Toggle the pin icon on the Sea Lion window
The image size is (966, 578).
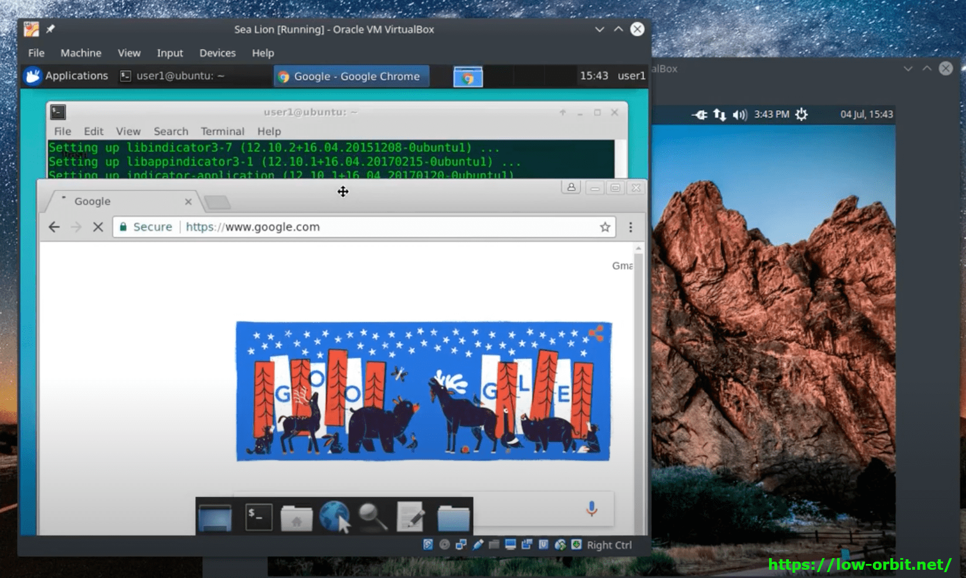pos(50,29)
